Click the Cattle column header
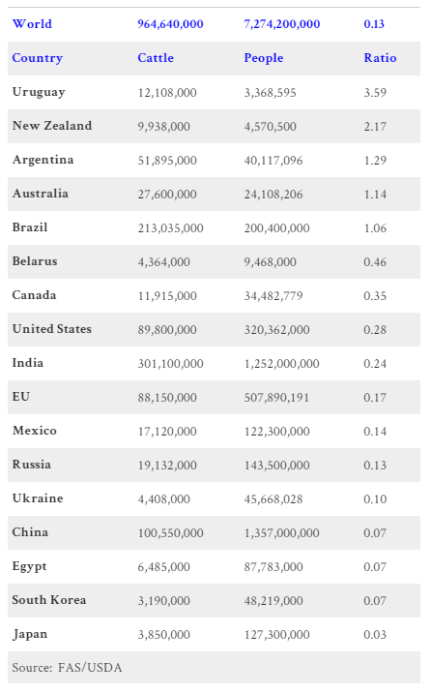The image size is (431, 693). click(156, 58)
